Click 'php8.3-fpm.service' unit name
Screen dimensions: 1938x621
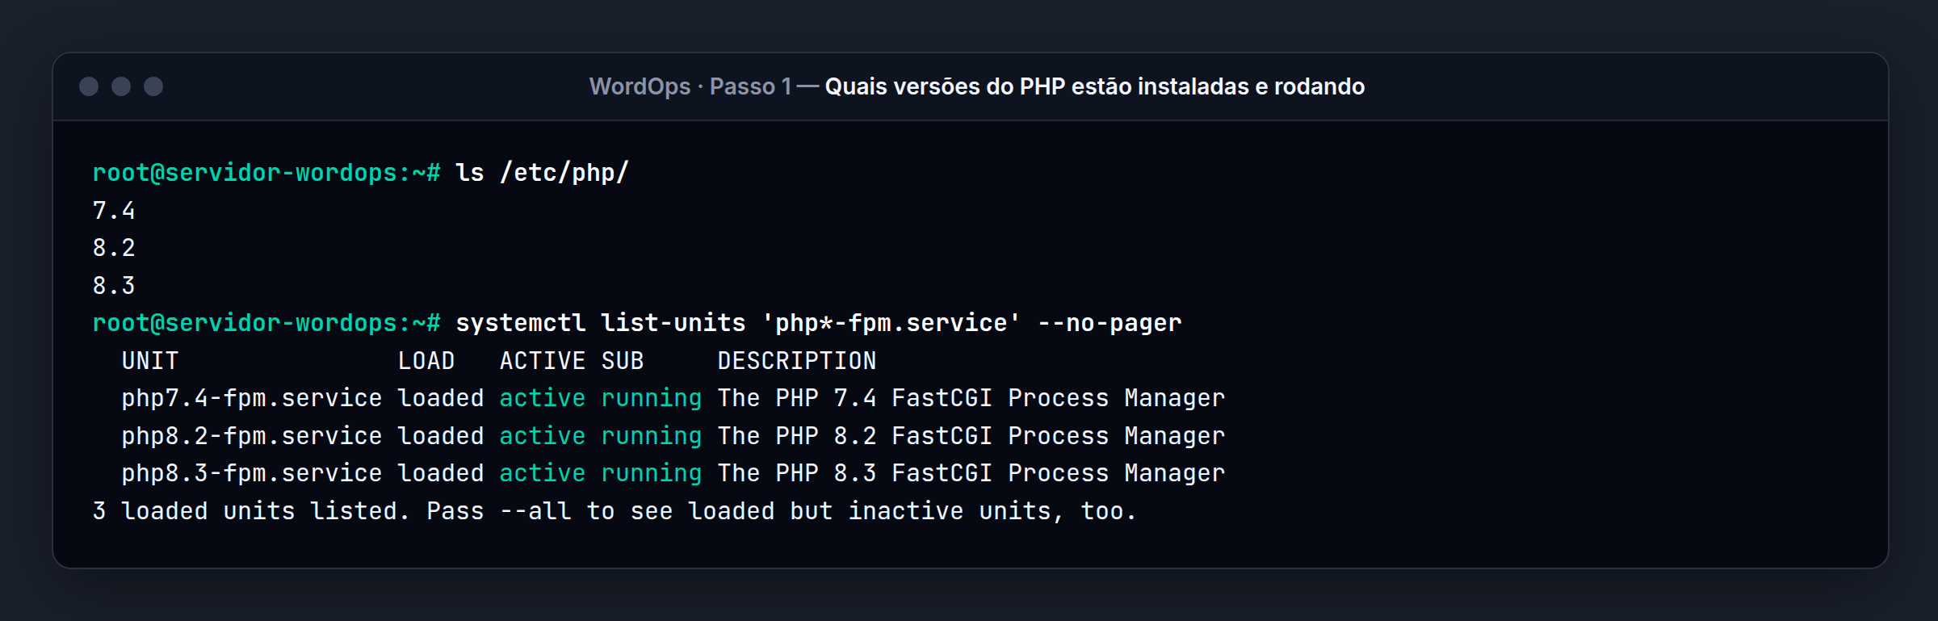pyautogui.click(x=252, y=473)
